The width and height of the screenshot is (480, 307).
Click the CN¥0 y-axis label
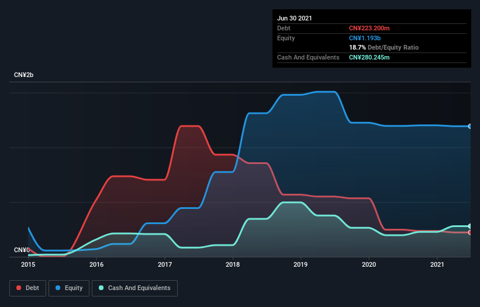point(22,250)
